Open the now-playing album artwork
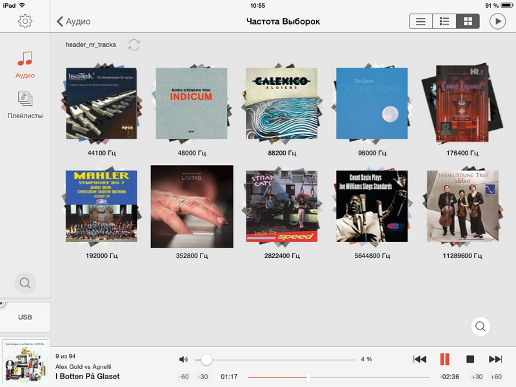This screenshot has width=516, height=387. click(25, 362)
